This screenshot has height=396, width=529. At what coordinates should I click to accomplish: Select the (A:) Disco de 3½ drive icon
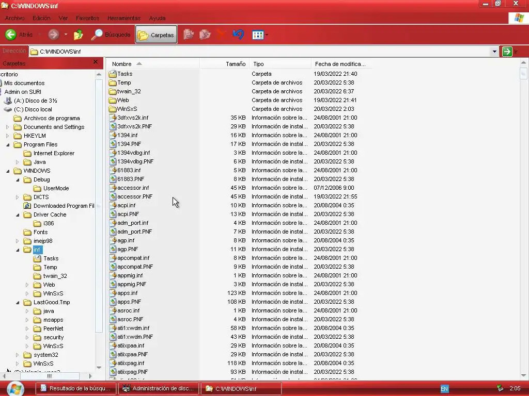(x=8, y=101)
